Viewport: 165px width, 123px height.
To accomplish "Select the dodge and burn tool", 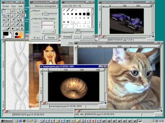I will click(x=13, y=29).
